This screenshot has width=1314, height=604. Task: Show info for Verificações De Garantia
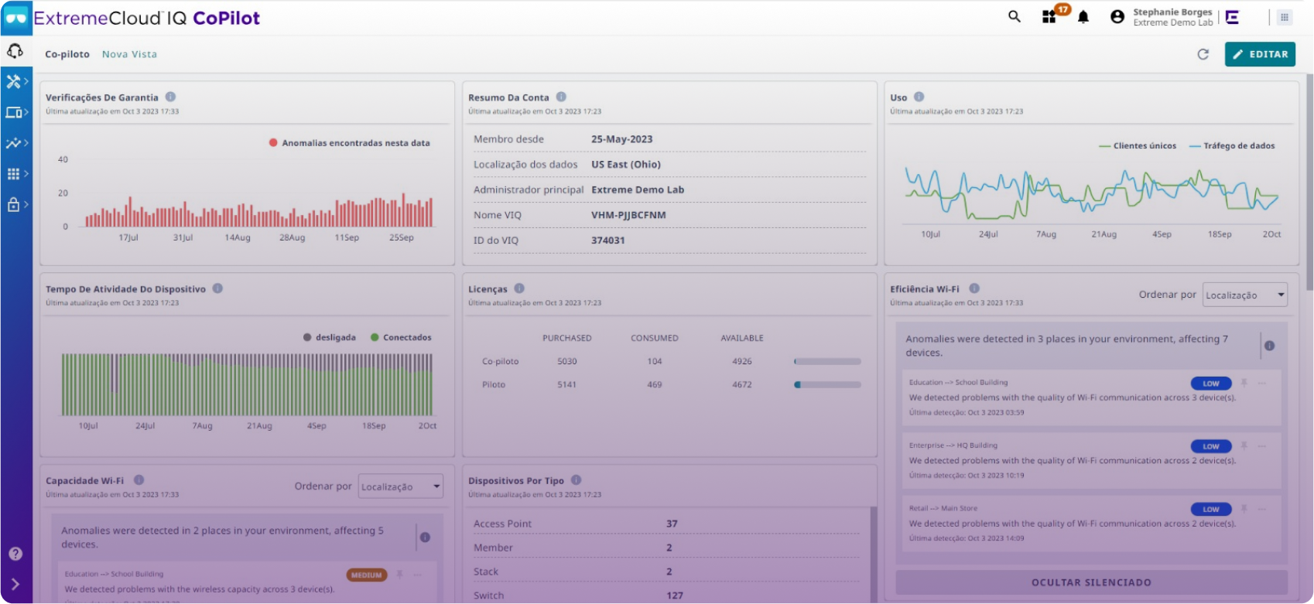(170, 97)
